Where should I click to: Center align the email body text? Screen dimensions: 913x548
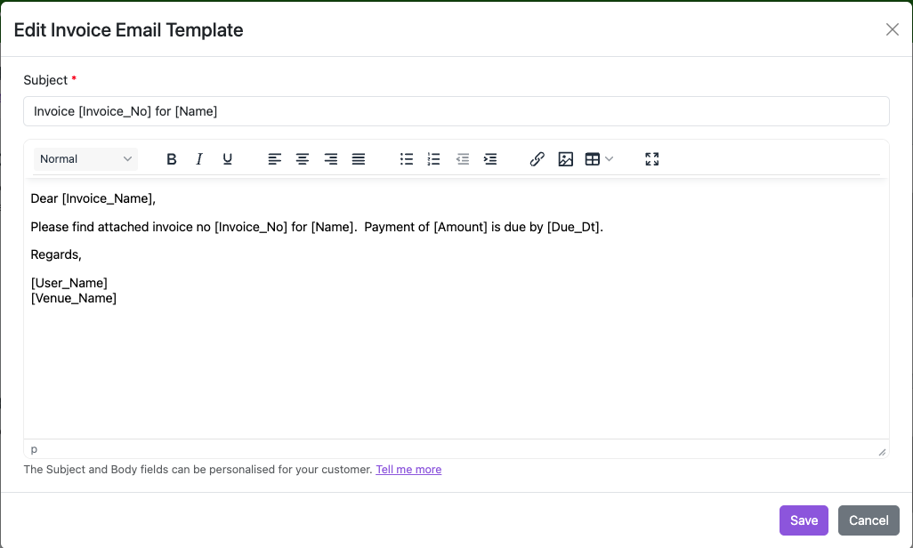[x=303, y=159]
